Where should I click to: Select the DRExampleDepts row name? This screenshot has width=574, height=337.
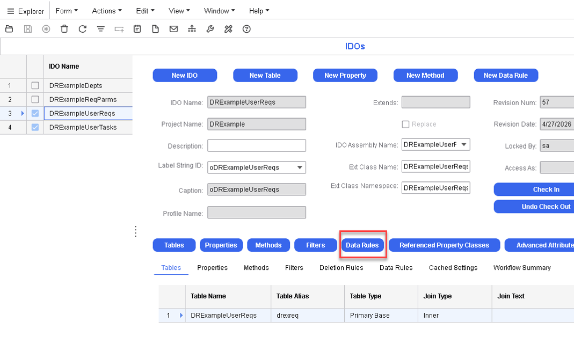[x=76, y=86]
